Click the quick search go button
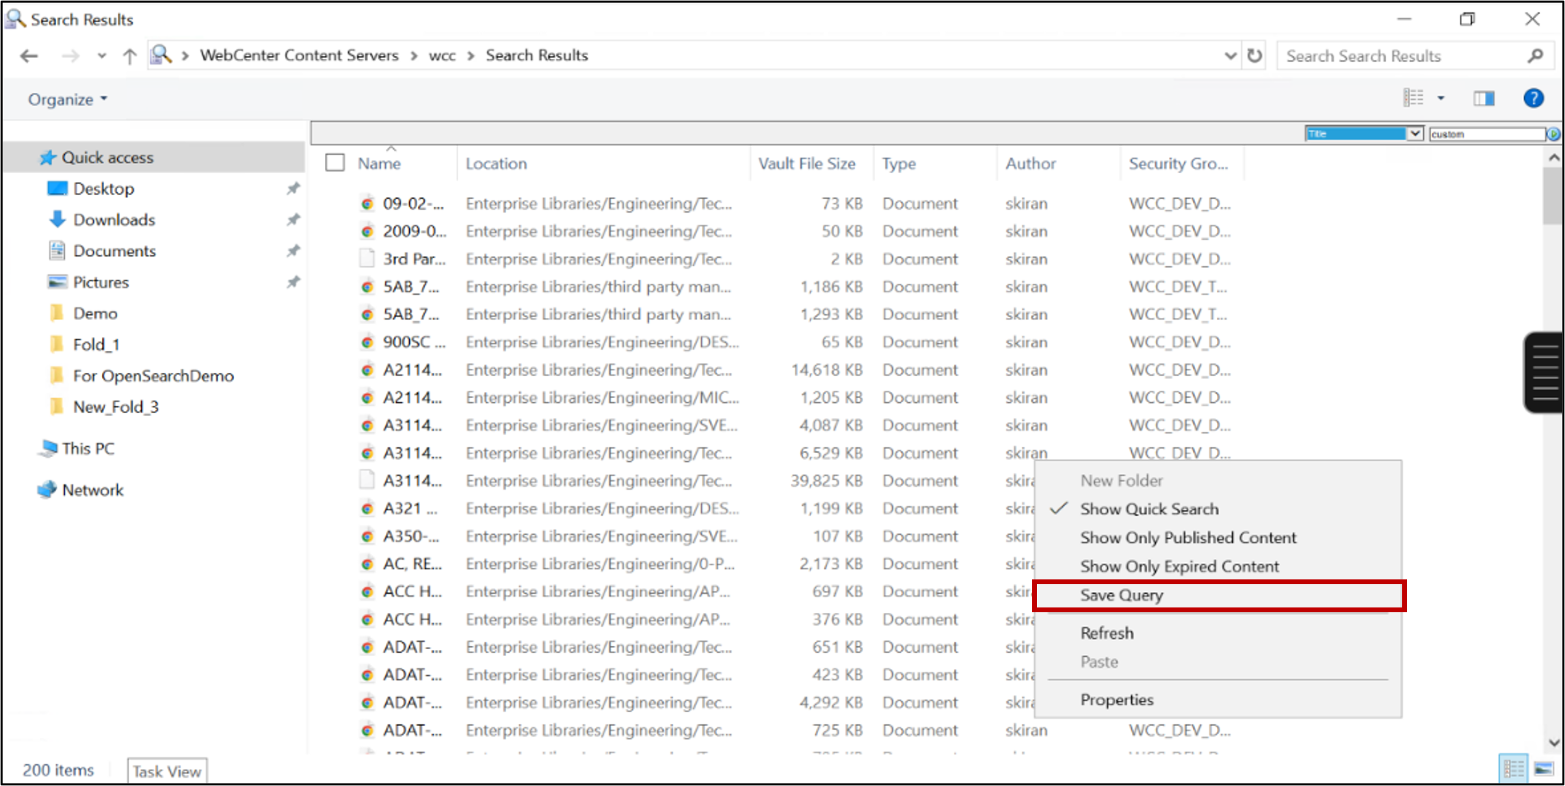Viewport: 1565px width, 786px height. click(1553, 134)
